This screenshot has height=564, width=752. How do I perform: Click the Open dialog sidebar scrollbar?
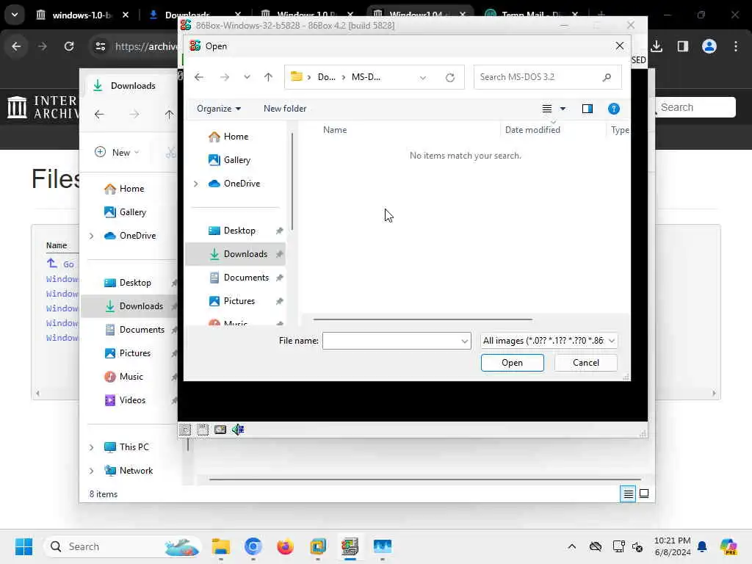click(x=292, y=181)
